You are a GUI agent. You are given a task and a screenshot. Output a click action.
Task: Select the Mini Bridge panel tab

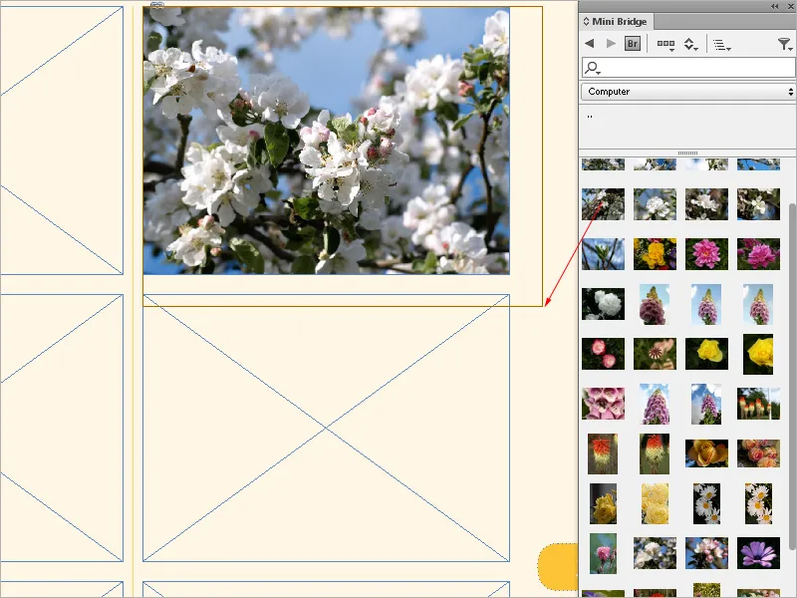click(x=616, y=21)
